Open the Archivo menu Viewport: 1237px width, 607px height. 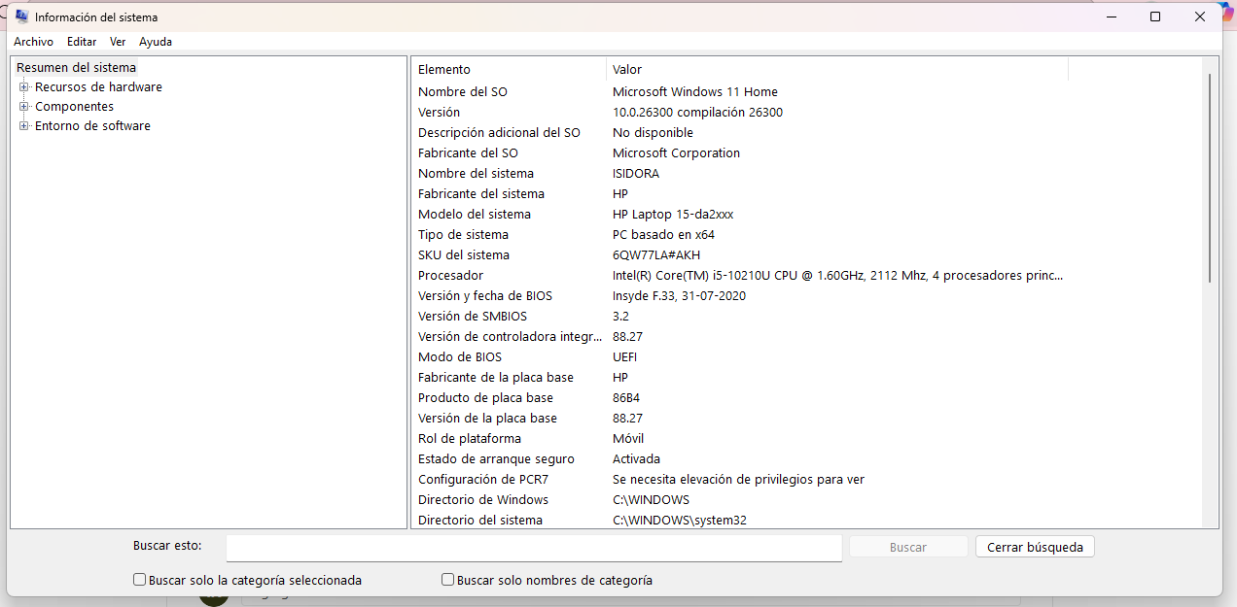(33, 42)
